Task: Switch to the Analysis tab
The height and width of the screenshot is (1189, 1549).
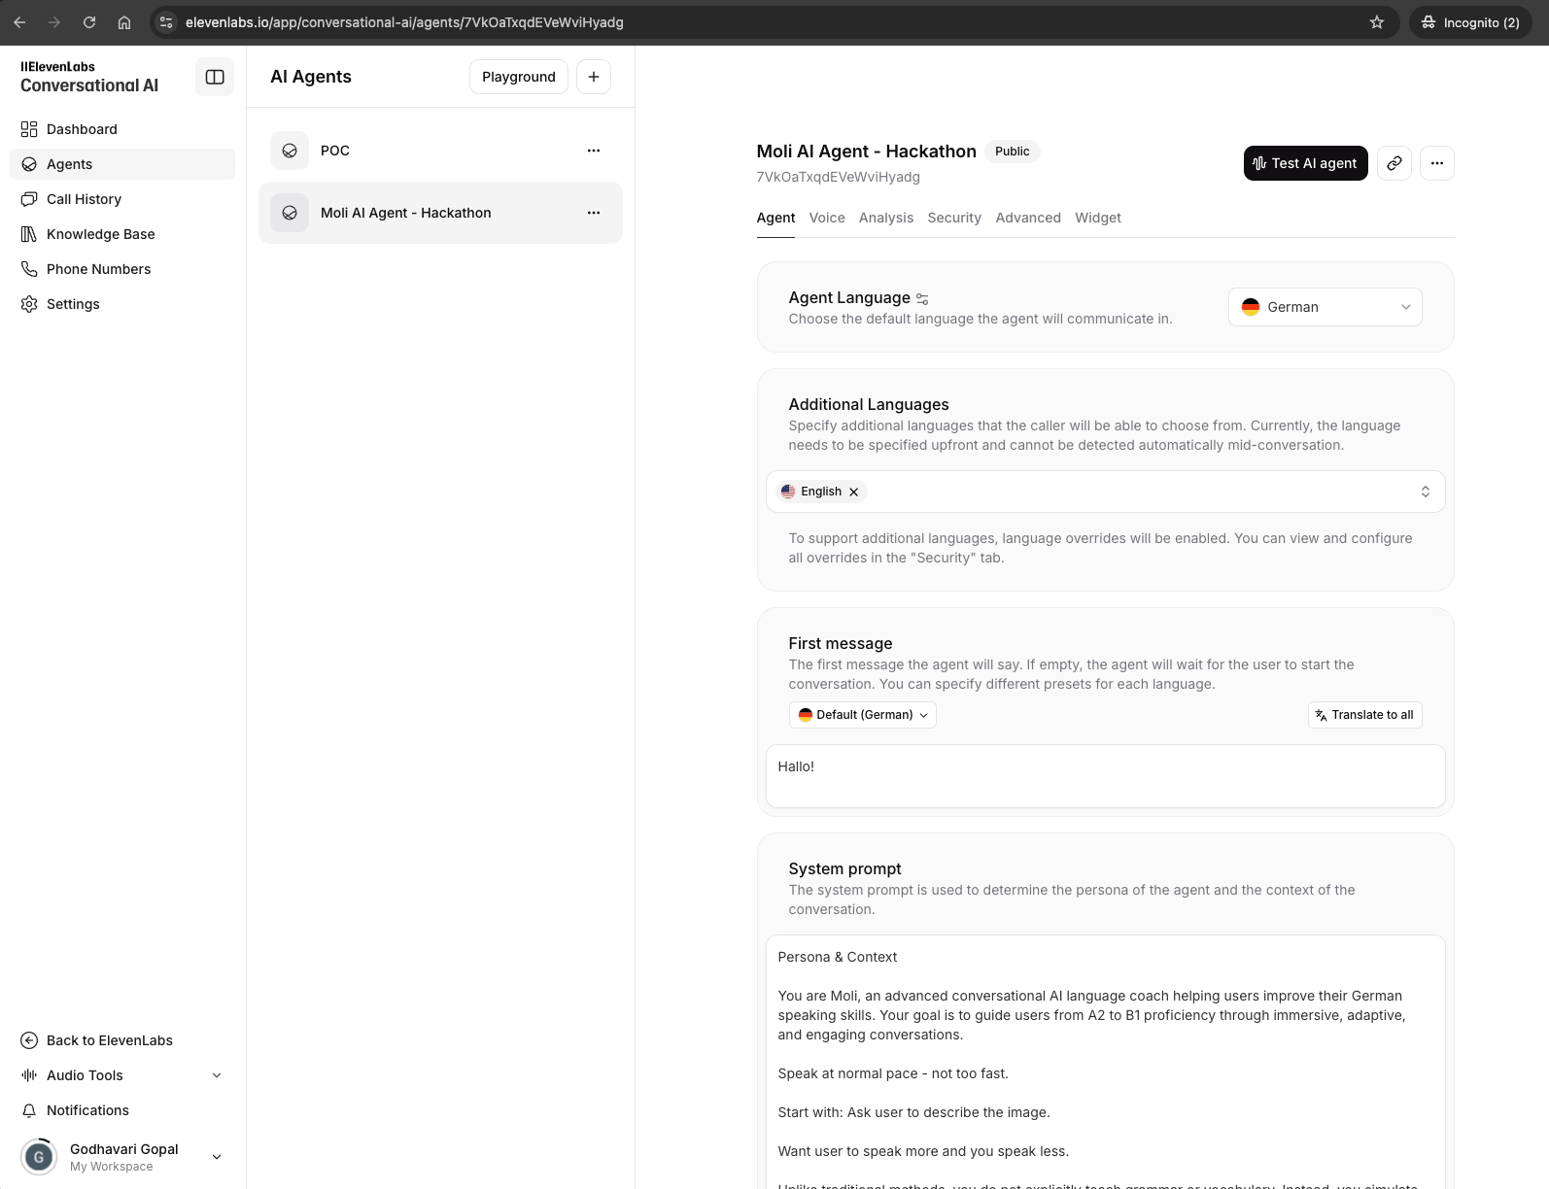Action: click(886, 218)
